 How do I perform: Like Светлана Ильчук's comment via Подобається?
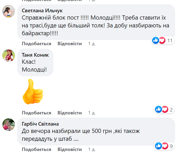coord(36,44)
